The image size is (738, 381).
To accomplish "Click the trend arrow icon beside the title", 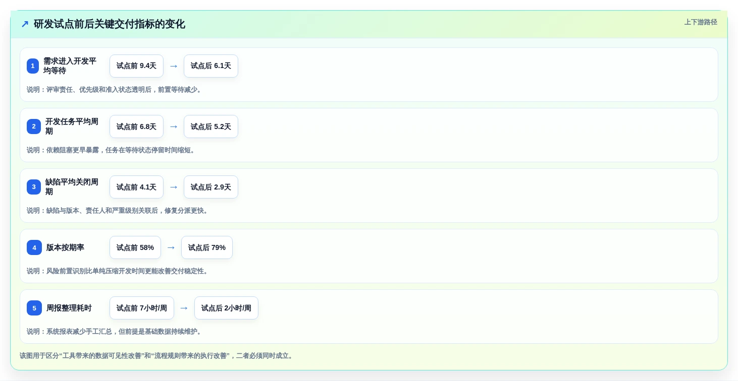I will tap(25, 24).
